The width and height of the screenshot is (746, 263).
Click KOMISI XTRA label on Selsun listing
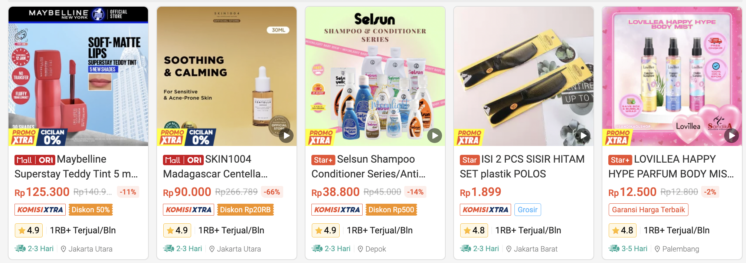[337, 210]
